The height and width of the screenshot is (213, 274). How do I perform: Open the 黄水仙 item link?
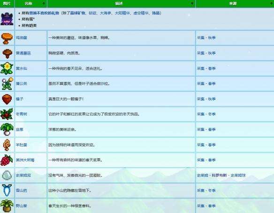(x=21, y=68)
